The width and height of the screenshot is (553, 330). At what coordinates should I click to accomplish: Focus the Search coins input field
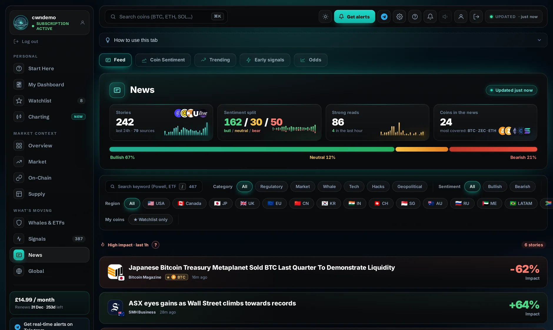pos(166,17)
